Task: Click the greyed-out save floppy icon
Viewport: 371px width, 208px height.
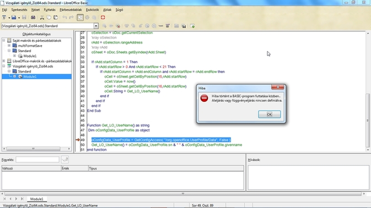Action: point(24,18)
